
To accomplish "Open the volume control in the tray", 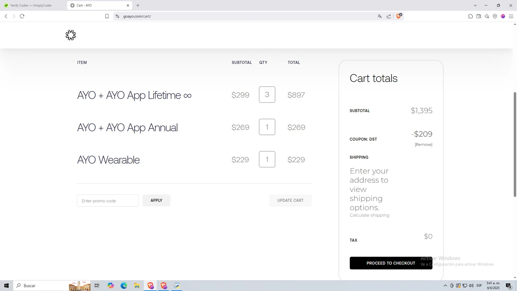I will 471,285.
